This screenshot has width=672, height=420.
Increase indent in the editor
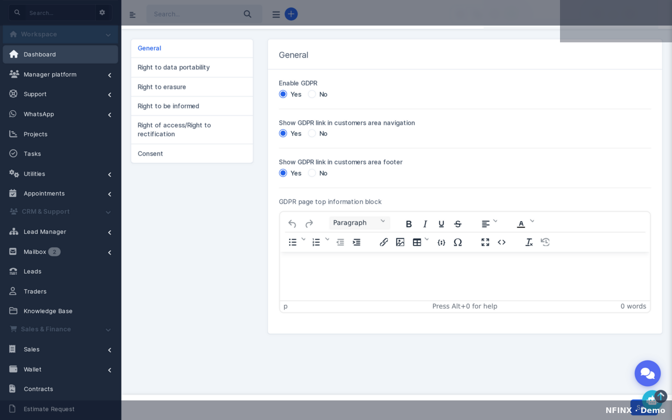[x=357, y=242]
